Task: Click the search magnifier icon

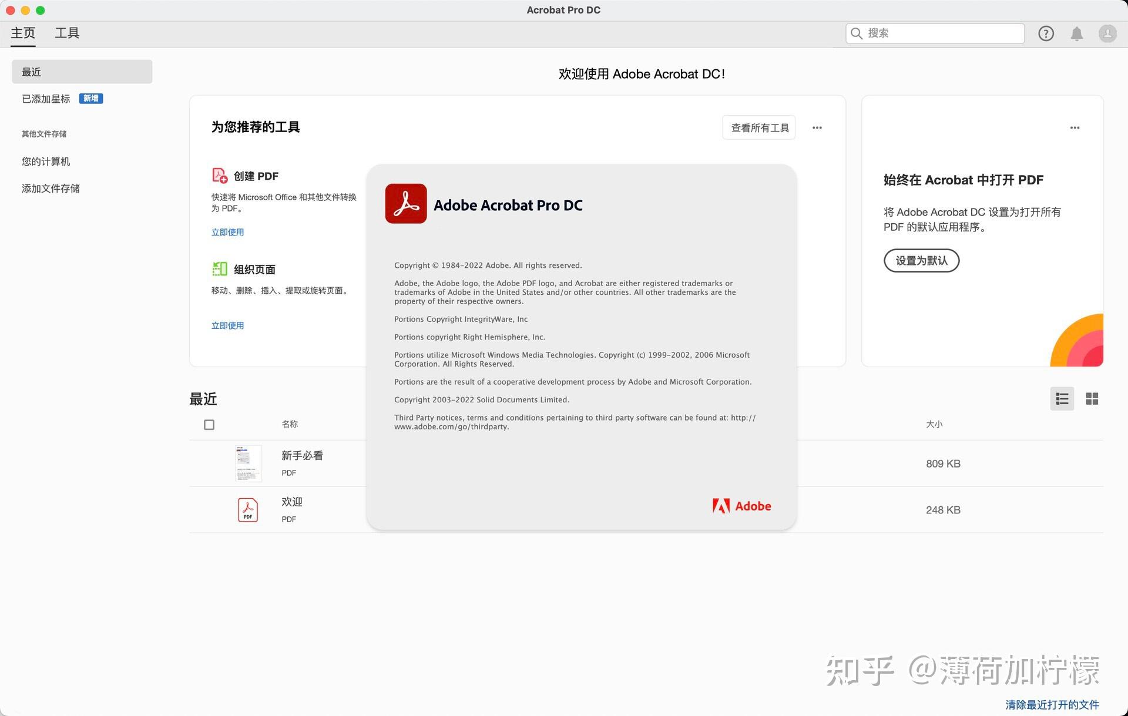Action: pyautogui.click(x=857, y=33)
